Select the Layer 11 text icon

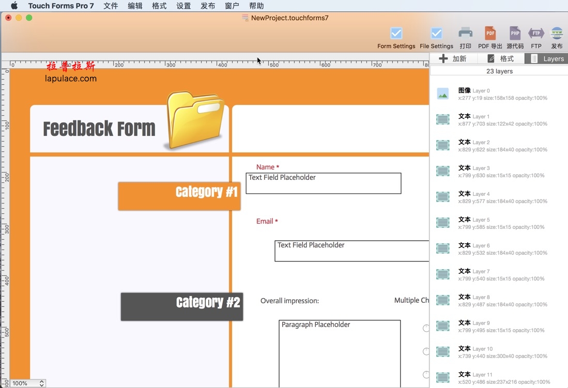(442, 378)
